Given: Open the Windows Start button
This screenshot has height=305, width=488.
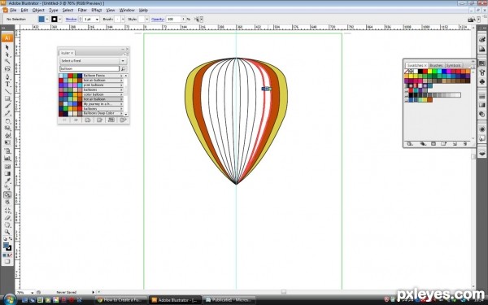Looking at the screenshot, I should (x=10, y=299).
